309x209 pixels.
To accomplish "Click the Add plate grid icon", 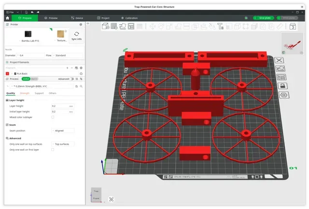I will coord(114,26).
